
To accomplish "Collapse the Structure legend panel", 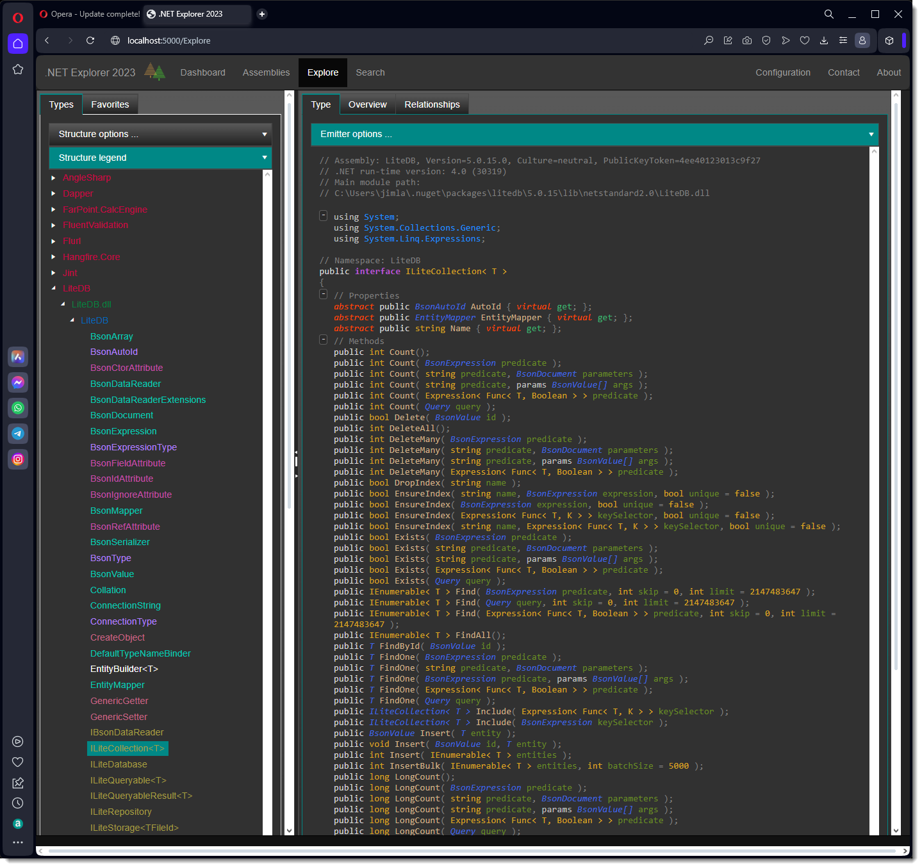I will pos(160,158).
